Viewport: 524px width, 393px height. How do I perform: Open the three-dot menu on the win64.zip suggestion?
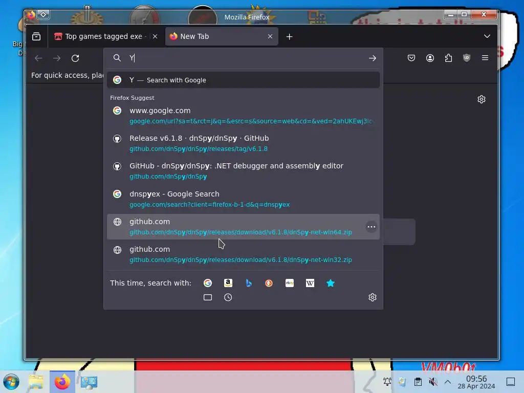click(372, 227)
